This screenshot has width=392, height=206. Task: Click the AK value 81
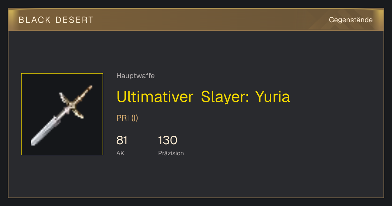click(122, 140)
